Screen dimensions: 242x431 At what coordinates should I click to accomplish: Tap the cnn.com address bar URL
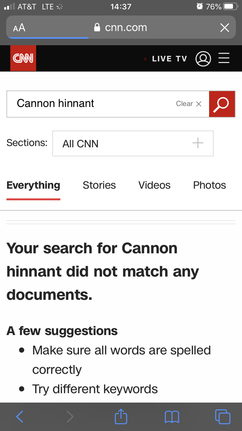(x=126, y=28)
